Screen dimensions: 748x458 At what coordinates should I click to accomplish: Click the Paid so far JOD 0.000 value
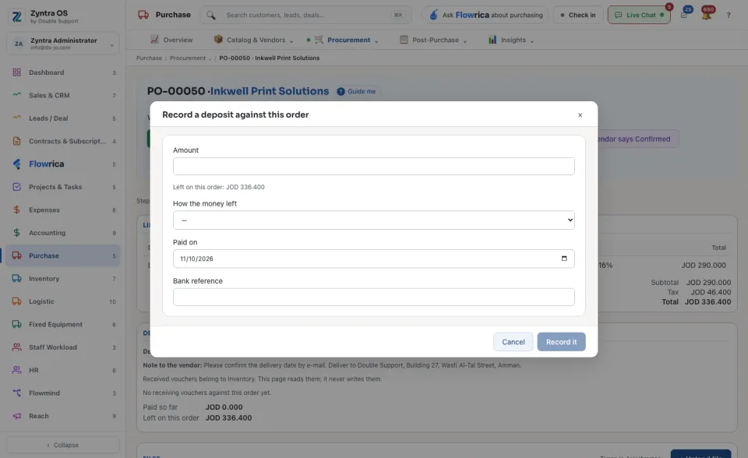pos(224,407)
